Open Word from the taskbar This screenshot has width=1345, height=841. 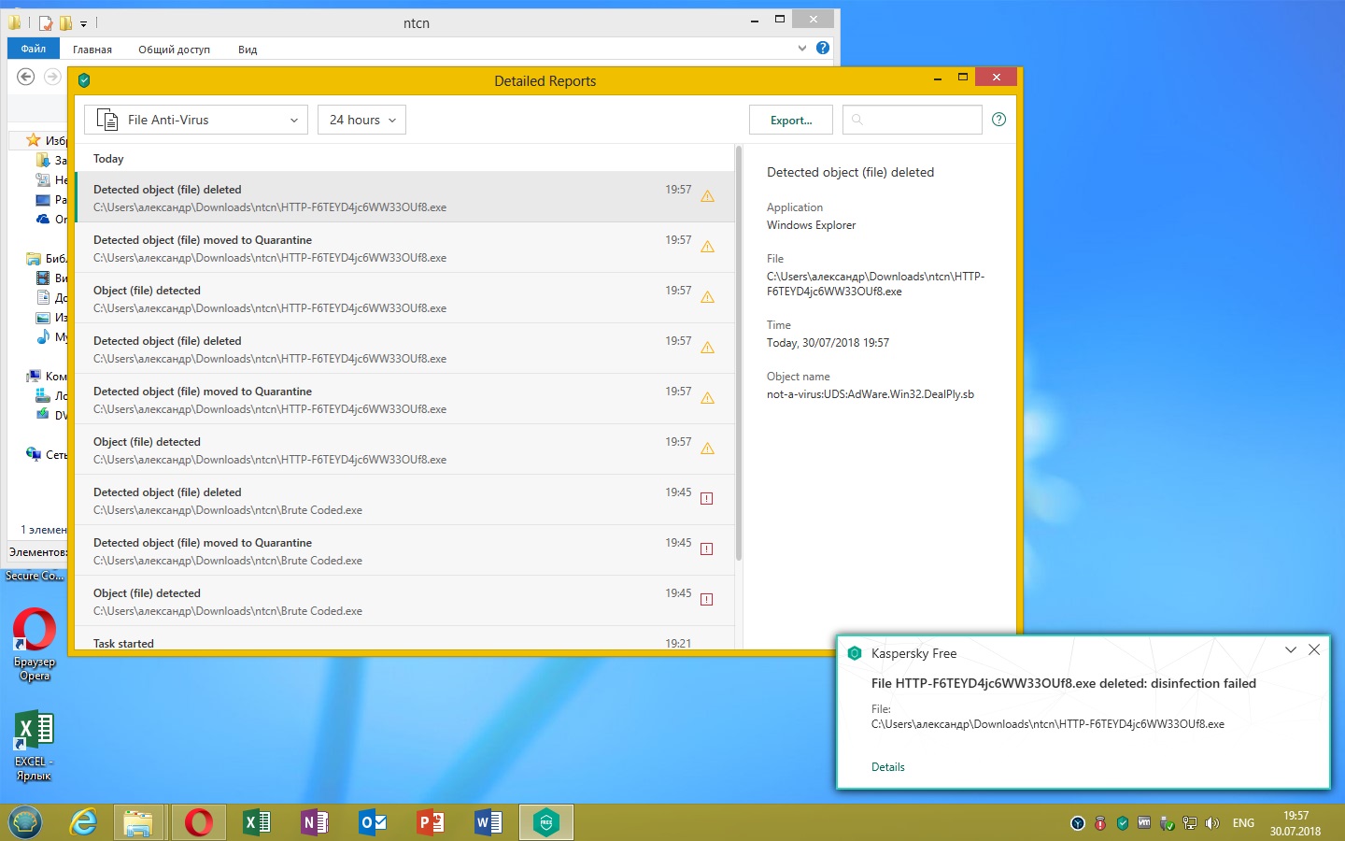coord(488,822)
